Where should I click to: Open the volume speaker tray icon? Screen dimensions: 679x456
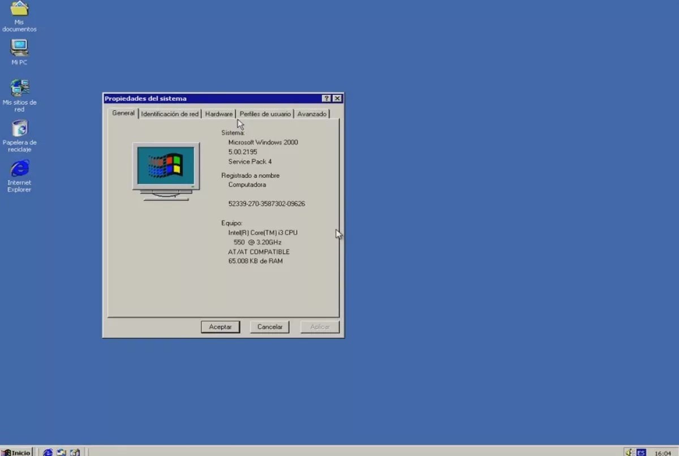629,452
